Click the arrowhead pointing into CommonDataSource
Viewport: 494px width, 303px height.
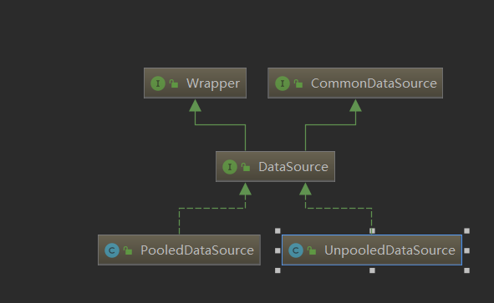tap(356, 105)
